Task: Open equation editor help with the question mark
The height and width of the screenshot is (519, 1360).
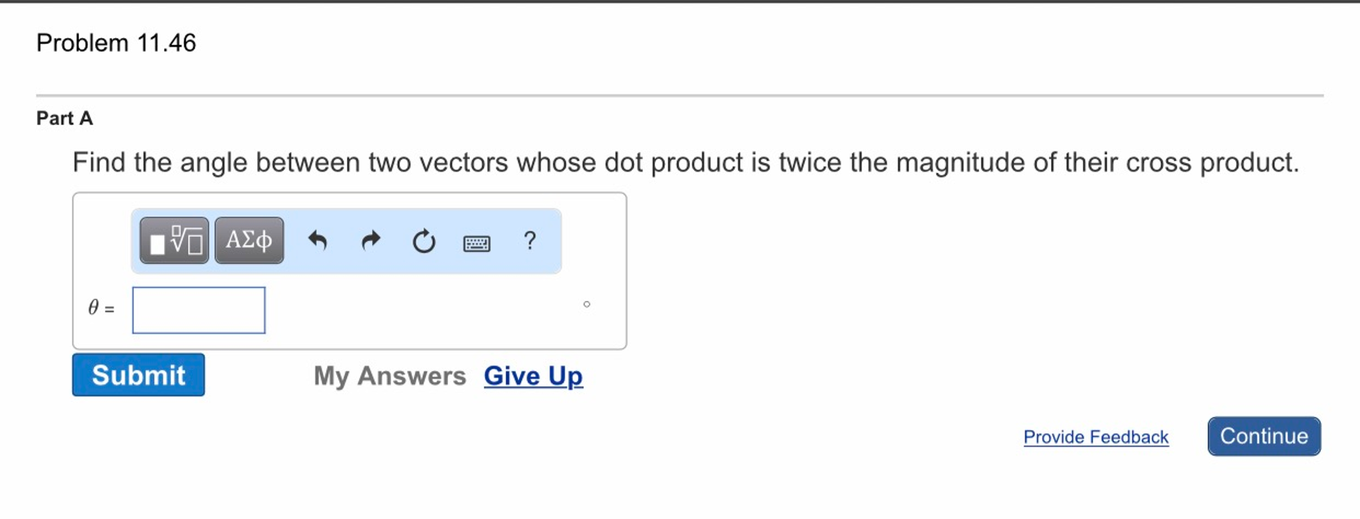Action: 530,241
